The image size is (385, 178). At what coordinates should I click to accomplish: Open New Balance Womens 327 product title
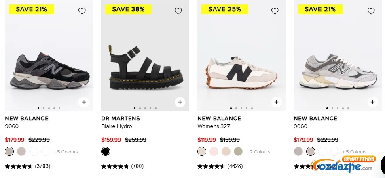(214, 126)
